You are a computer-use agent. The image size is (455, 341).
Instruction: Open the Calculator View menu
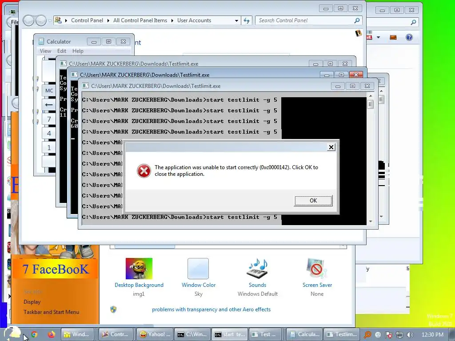(45, 51)
